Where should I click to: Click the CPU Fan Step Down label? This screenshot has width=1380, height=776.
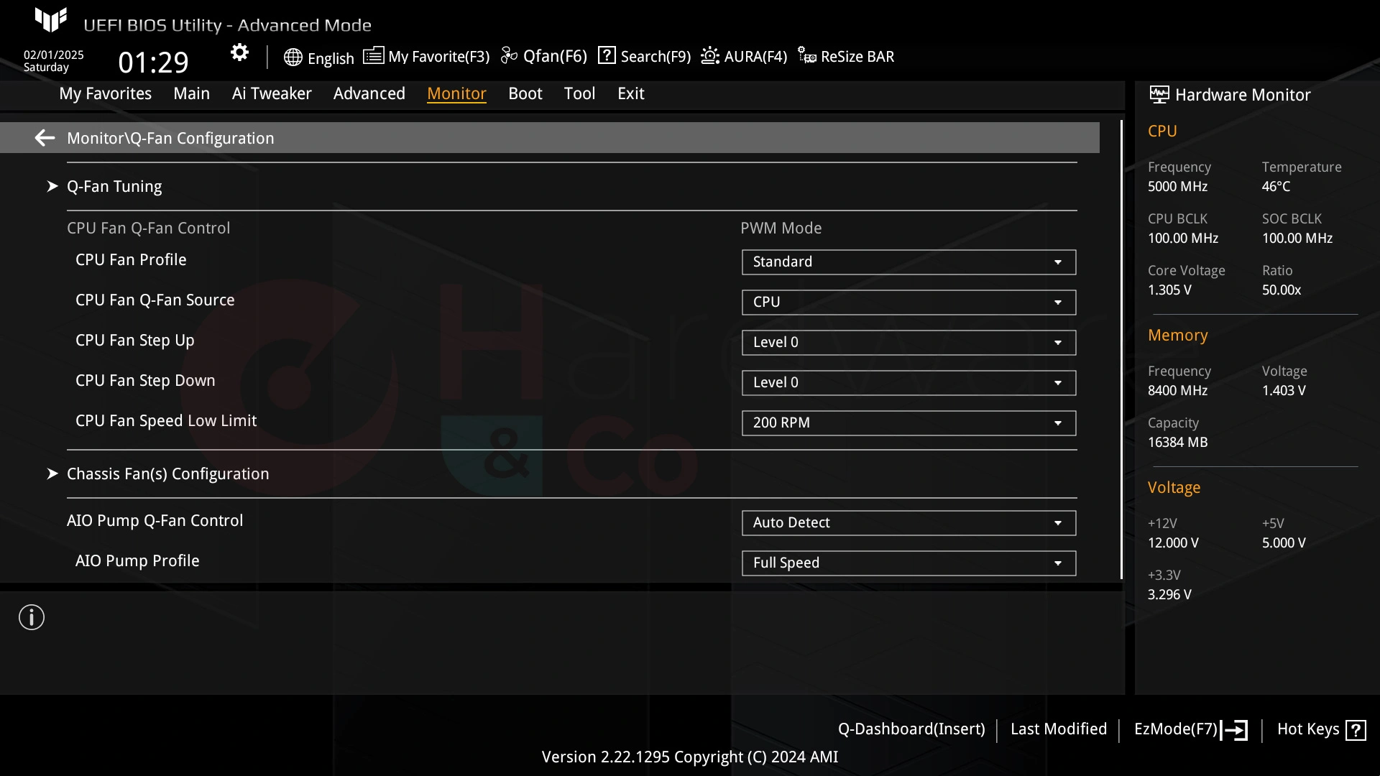tap(145, 381)
